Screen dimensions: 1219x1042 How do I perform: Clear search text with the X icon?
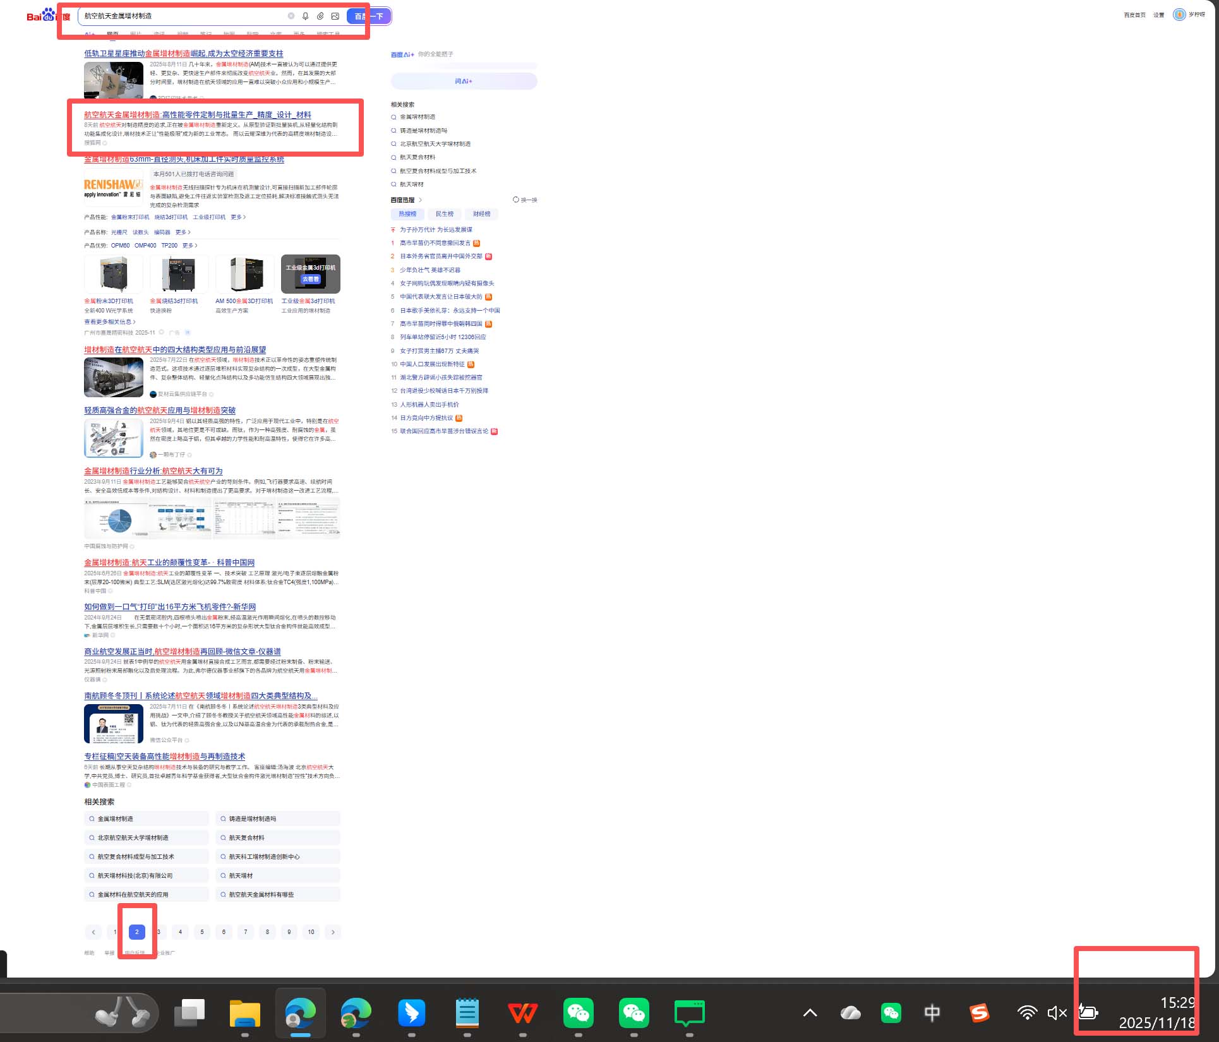click(x=291, y=16)
